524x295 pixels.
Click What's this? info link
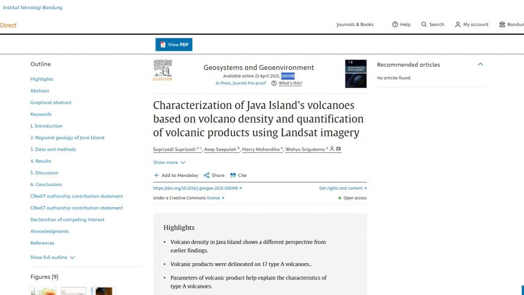tap(290, 83)
